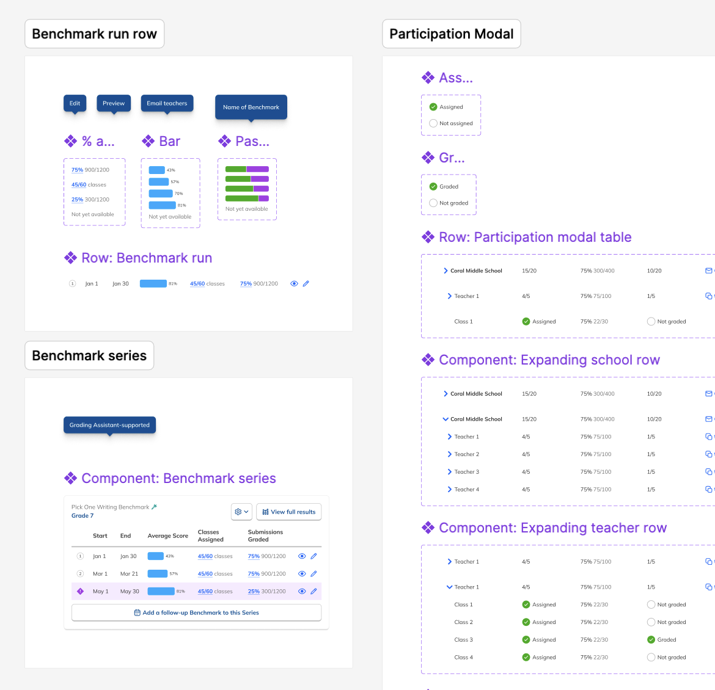
Task: Click the copy icon in Teacher 3 row
Action: tap(708, 472)
